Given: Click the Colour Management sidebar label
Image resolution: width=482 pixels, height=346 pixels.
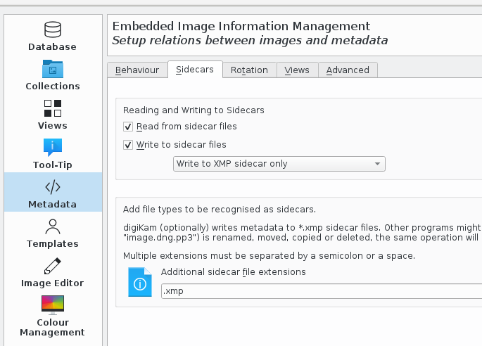Looking at the screenshot, I should (x=53, y=327).
